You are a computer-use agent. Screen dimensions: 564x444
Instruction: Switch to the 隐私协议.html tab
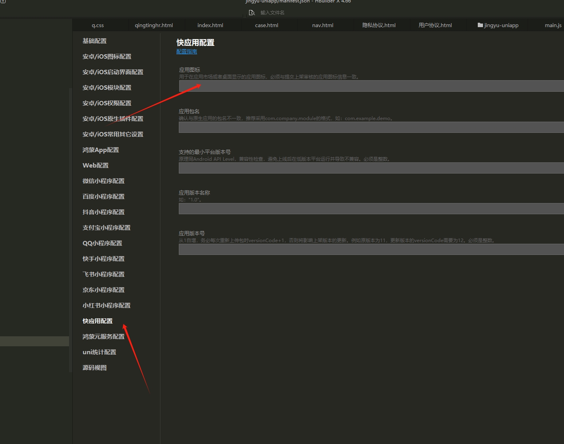pyautogui.click(x=379, y=25)
